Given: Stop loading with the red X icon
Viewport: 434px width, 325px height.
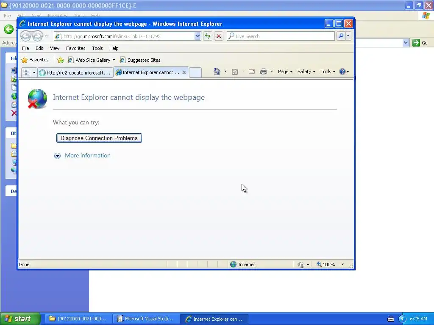Looking at the screenshot, I should tap(219, 36).
